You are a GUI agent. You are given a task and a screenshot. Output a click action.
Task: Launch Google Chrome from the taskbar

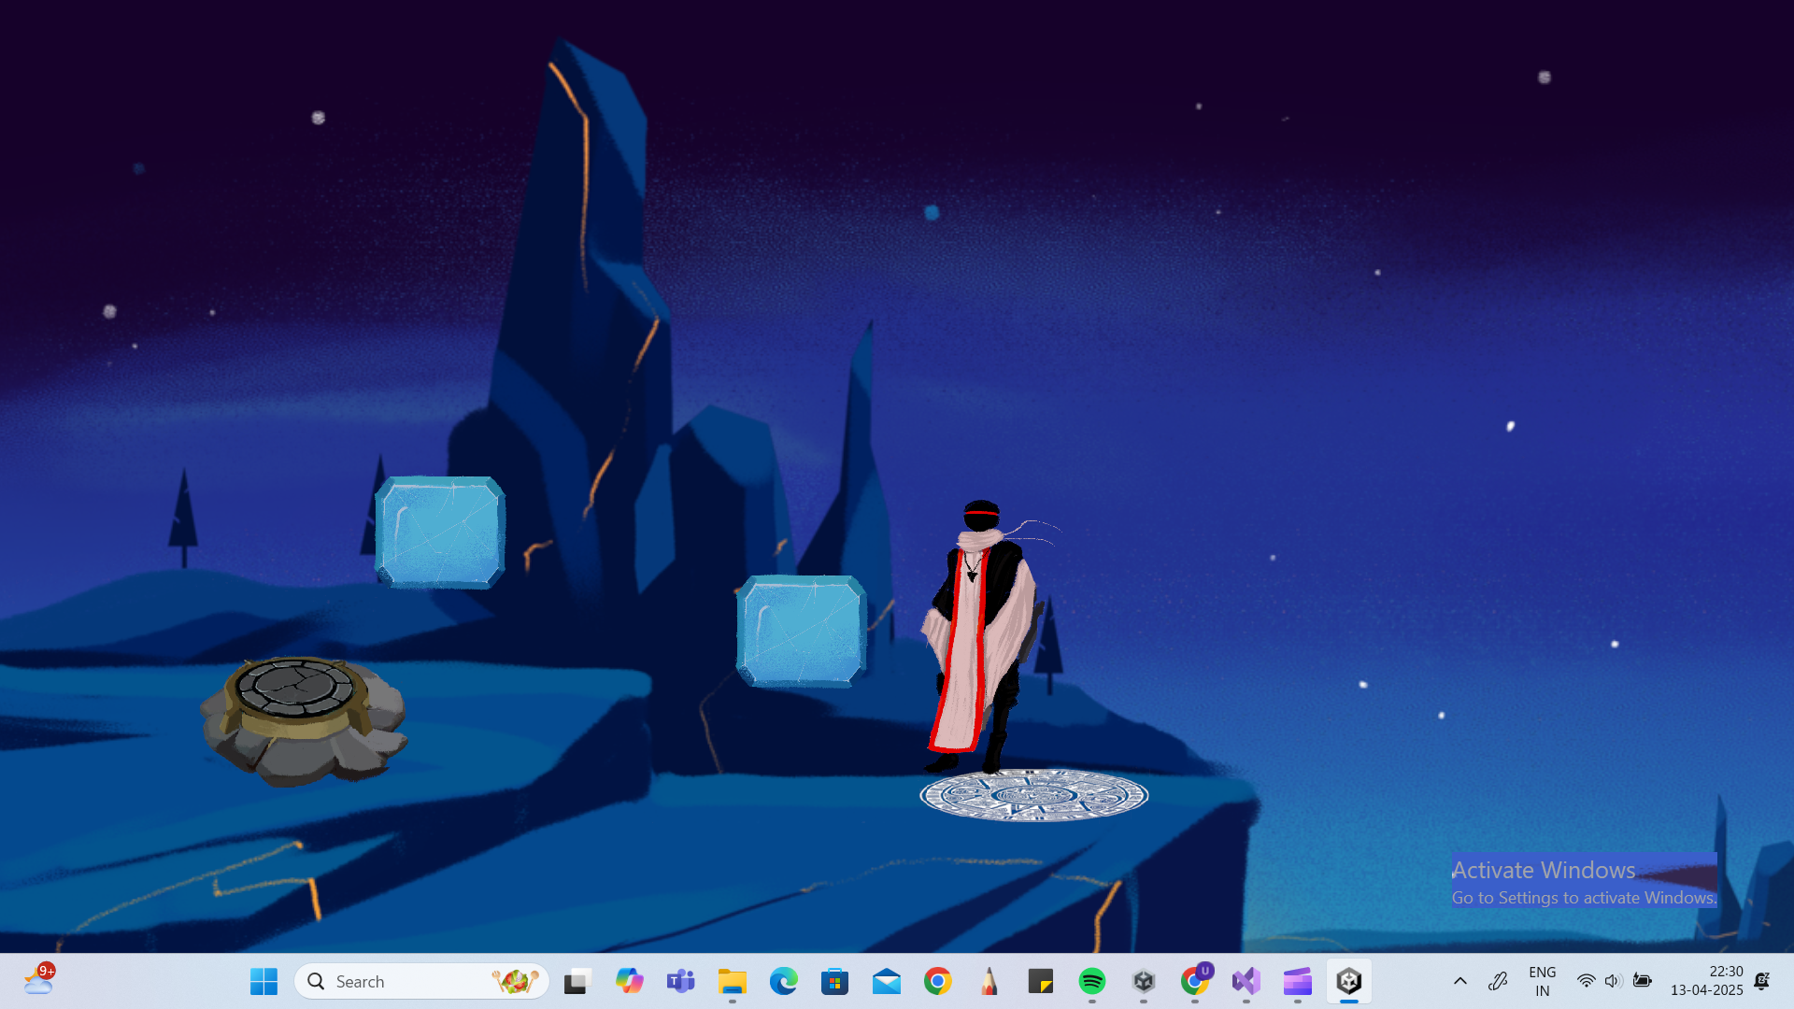[x=937, y=981]
